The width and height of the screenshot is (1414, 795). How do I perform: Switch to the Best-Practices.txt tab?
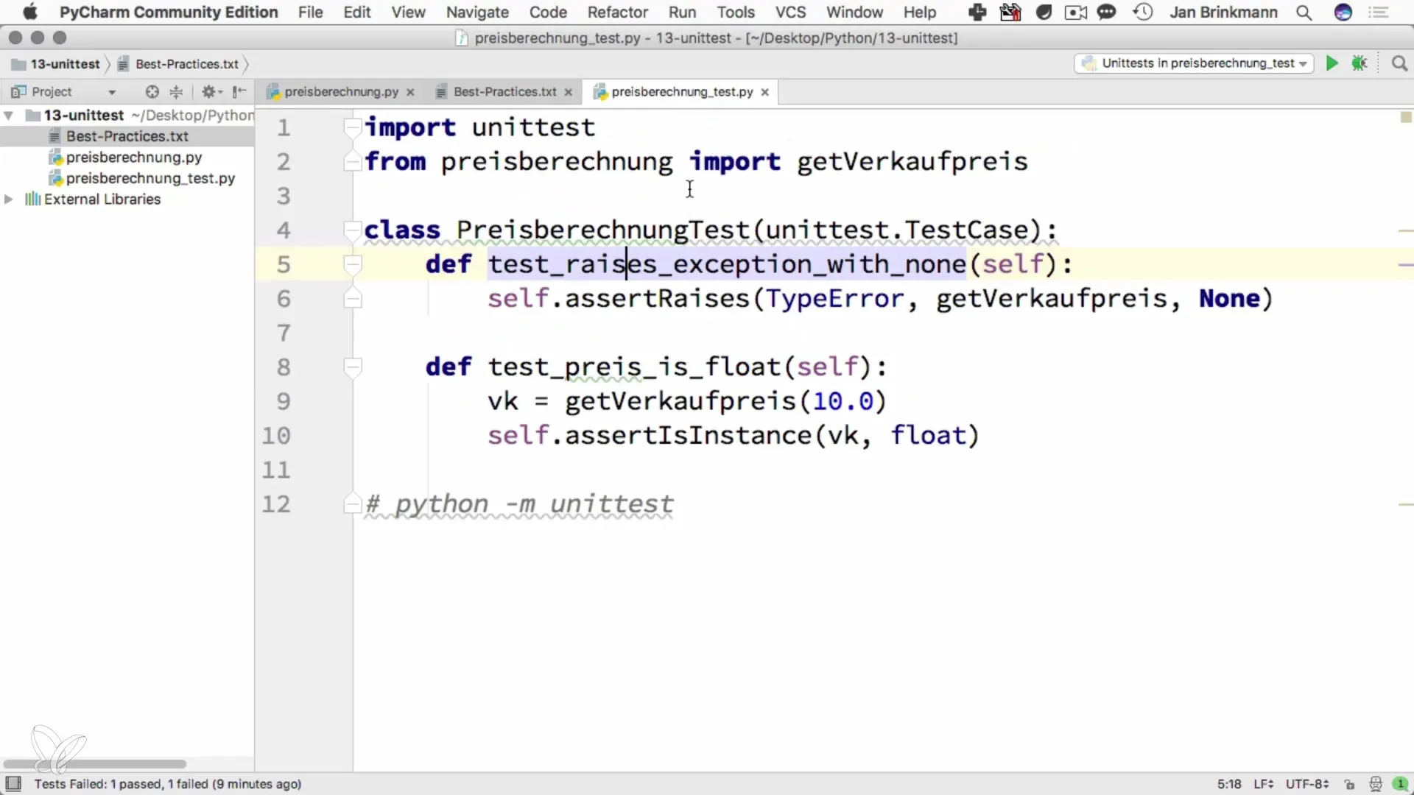(504, 92)
